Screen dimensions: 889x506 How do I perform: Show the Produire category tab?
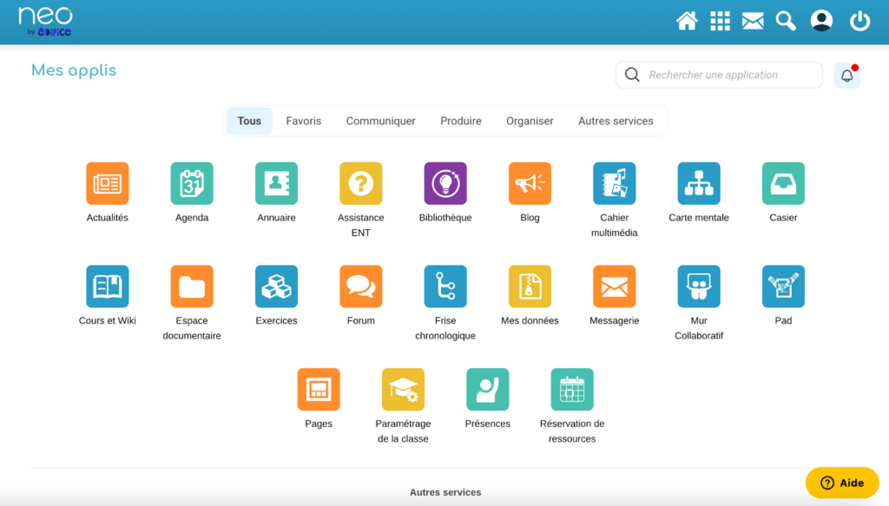[x=461, y=121]
